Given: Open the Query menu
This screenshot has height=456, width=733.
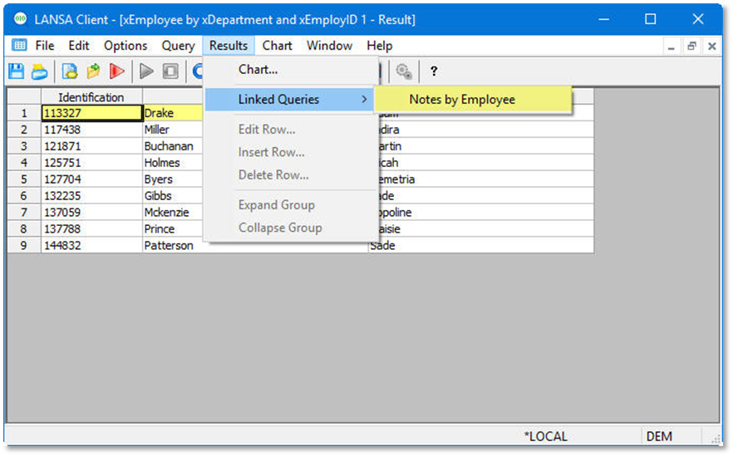Looking at the screenshot, I should point(178,46).
